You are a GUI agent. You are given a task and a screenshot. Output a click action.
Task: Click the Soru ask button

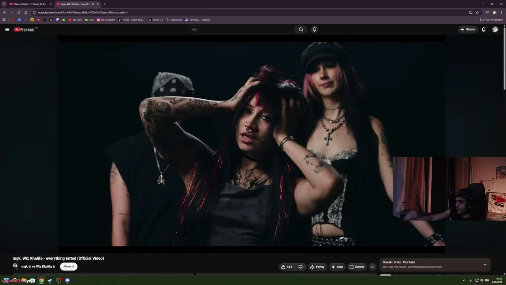click(337, 267)
